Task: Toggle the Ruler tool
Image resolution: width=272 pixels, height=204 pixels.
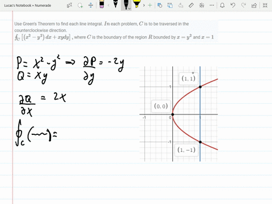Action: click(x=191, y=5)
